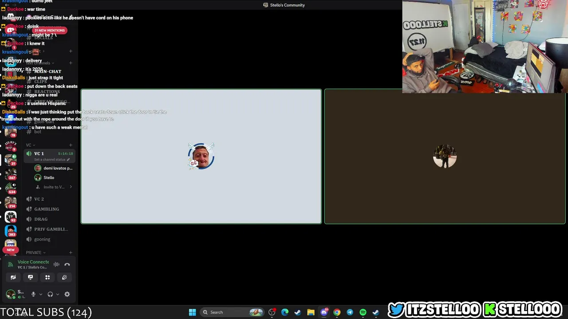The width and height of the screenshot is (568, 319).
Task: Disconnect from the voice channel
Action: (67, 265)
